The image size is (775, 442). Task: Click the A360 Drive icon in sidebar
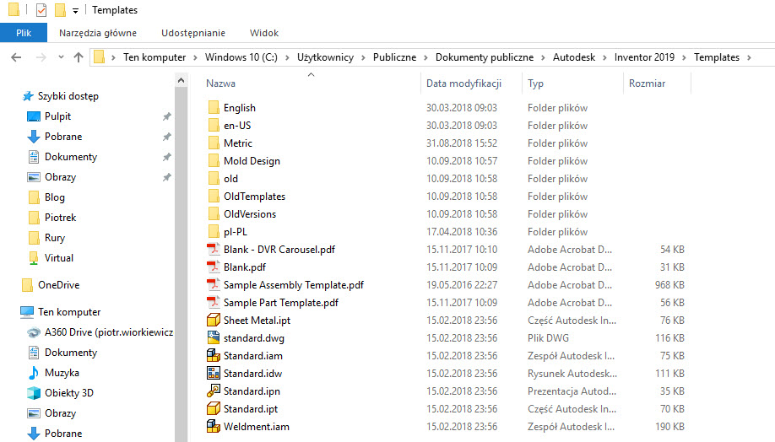(34, 332)
